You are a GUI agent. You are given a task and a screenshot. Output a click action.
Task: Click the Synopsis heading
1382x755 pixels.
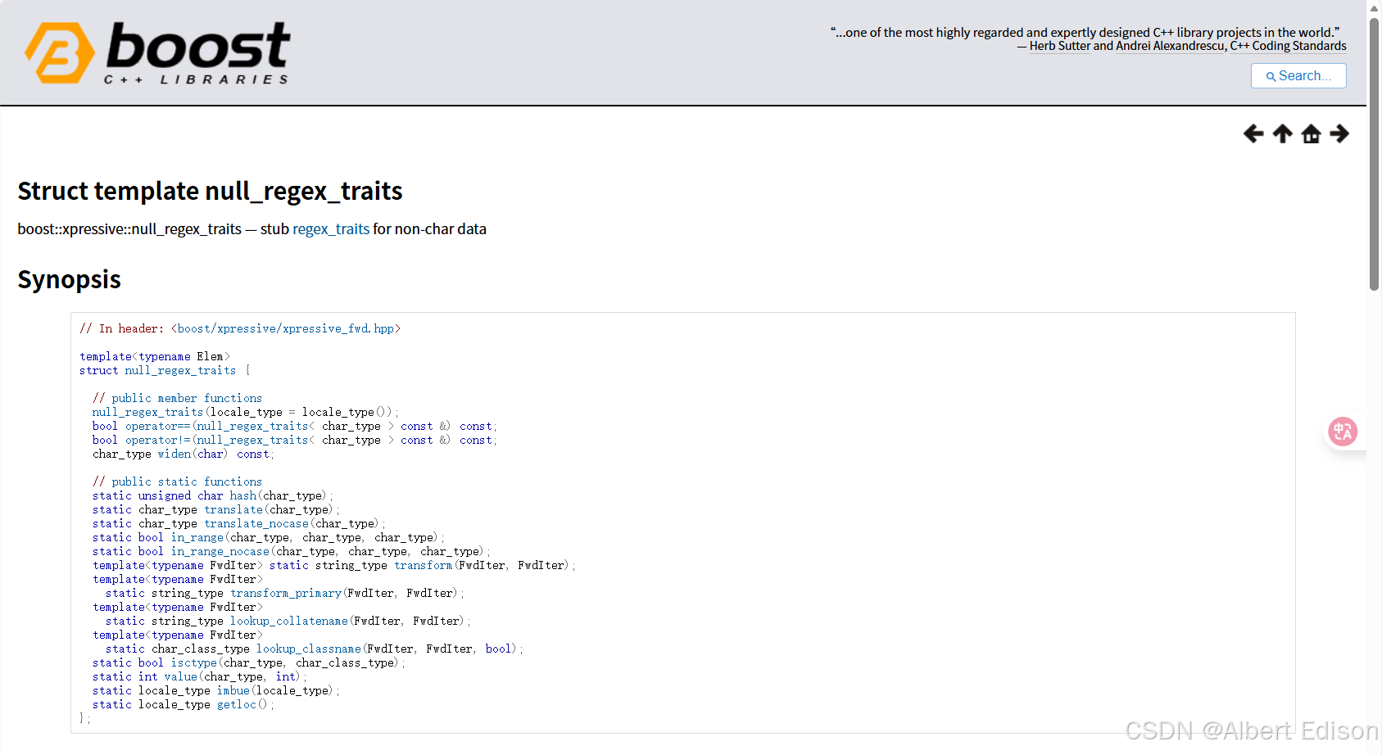(69, 279)
